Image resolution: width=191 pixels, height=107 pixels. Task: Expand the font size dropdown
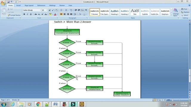[x=47, y=10]
